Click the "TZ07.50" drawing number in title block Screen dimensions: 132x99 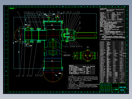[122, 90]
